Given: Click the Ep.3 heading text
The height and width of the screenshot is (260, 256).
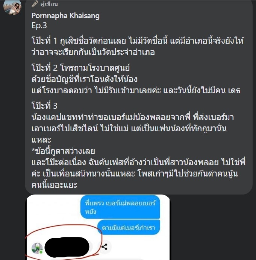Looking at the screenshot, I should (x=39, y=26).
